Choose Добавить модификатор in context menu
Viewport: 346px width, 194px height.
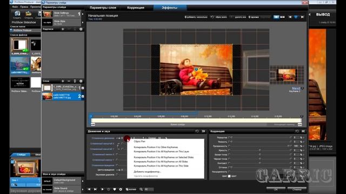click(148, 171)
